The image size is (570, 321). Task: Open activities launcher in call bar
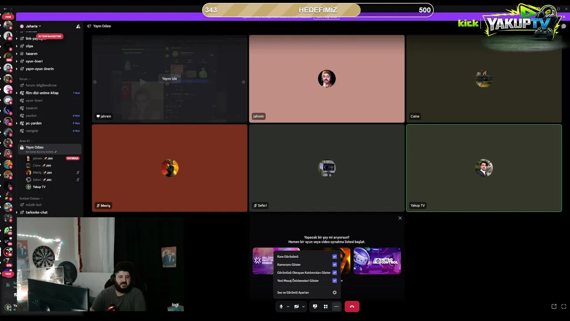[326, 306]
